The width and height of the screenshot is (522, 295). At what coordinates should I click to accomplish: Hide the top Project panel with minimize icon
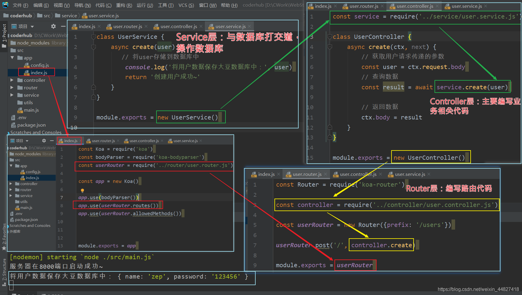63,26
